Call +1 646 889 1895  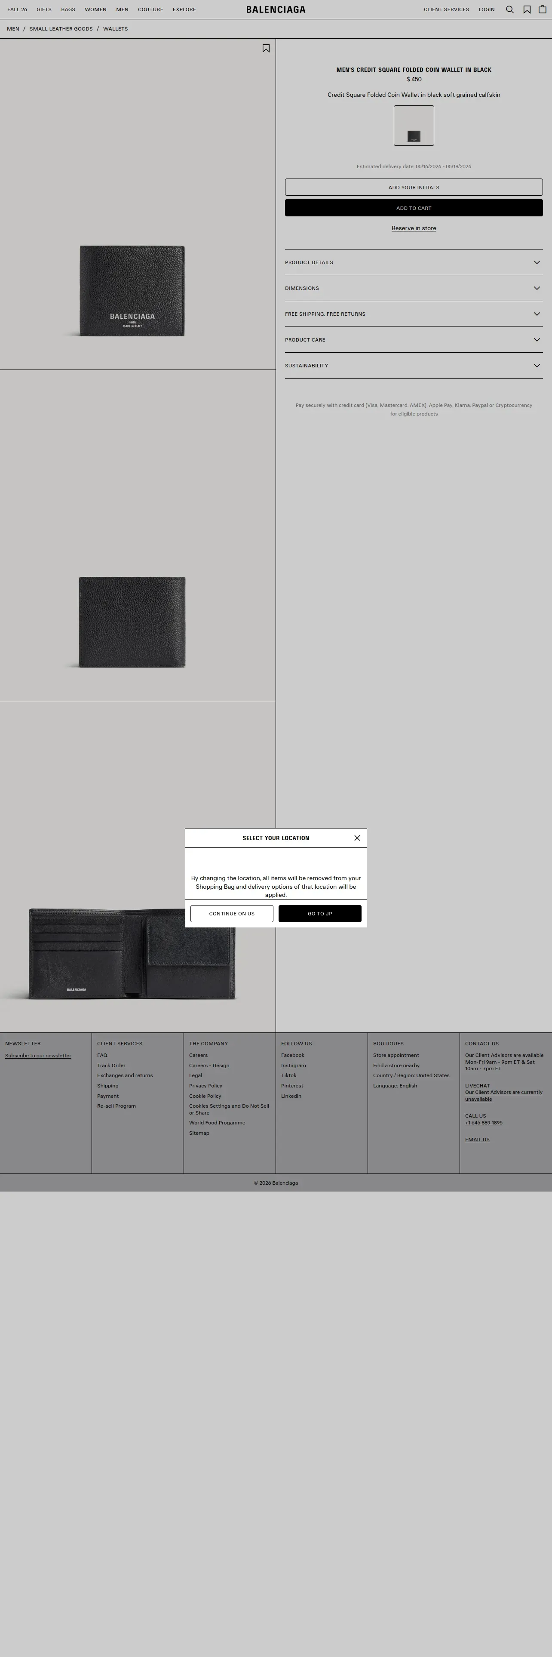(x=484, y=1122)
